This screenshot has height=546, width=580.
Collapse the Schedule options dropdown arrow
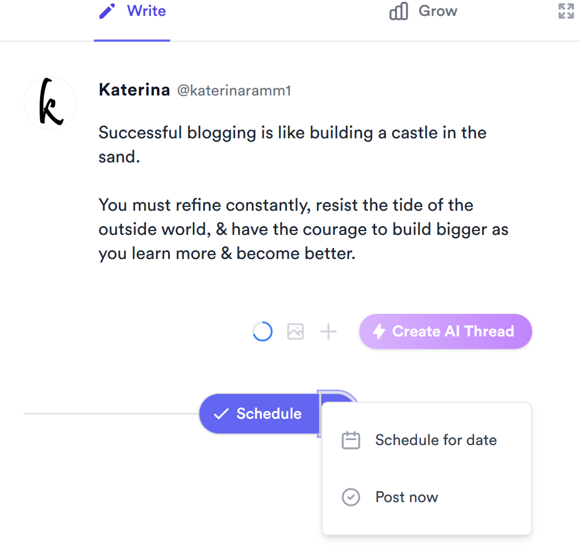click(x=337, y=397)
